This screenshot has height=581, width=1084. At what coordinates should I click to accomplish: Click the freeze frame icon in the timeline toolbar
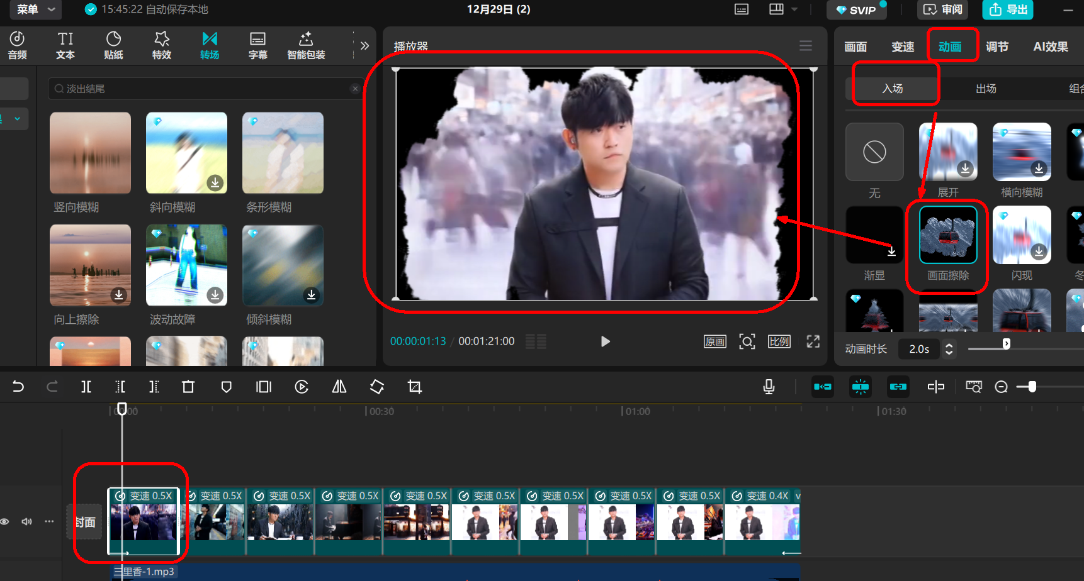[x=264, y=387]
